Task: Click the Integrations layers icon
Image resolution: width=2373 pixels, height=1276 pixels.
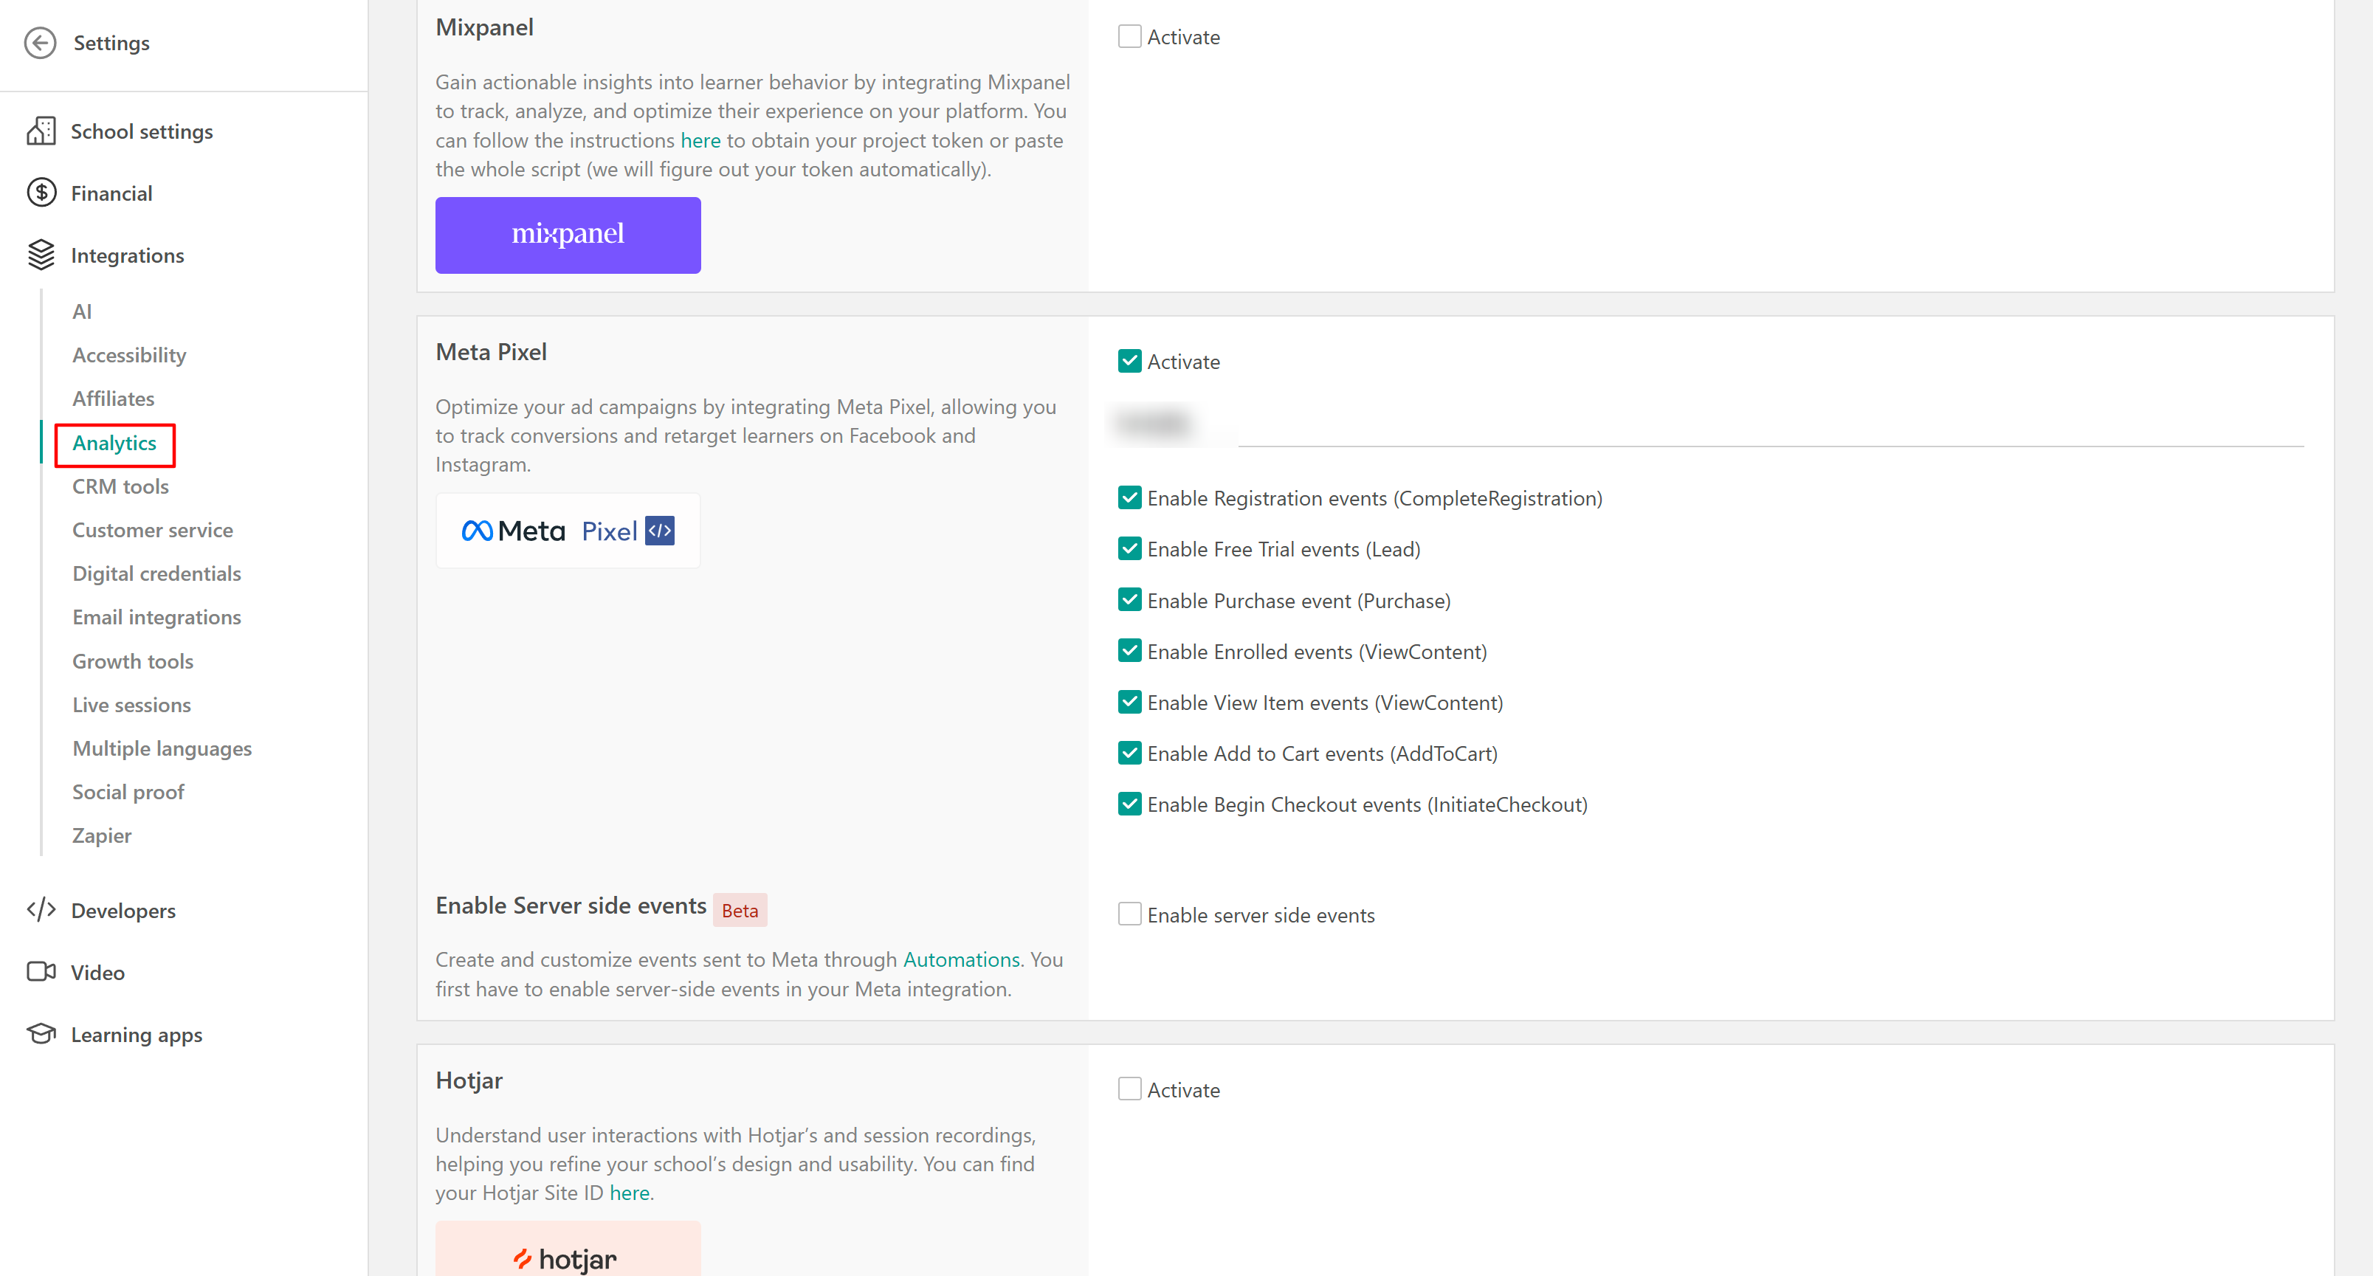Action: [x=41, y=255]
